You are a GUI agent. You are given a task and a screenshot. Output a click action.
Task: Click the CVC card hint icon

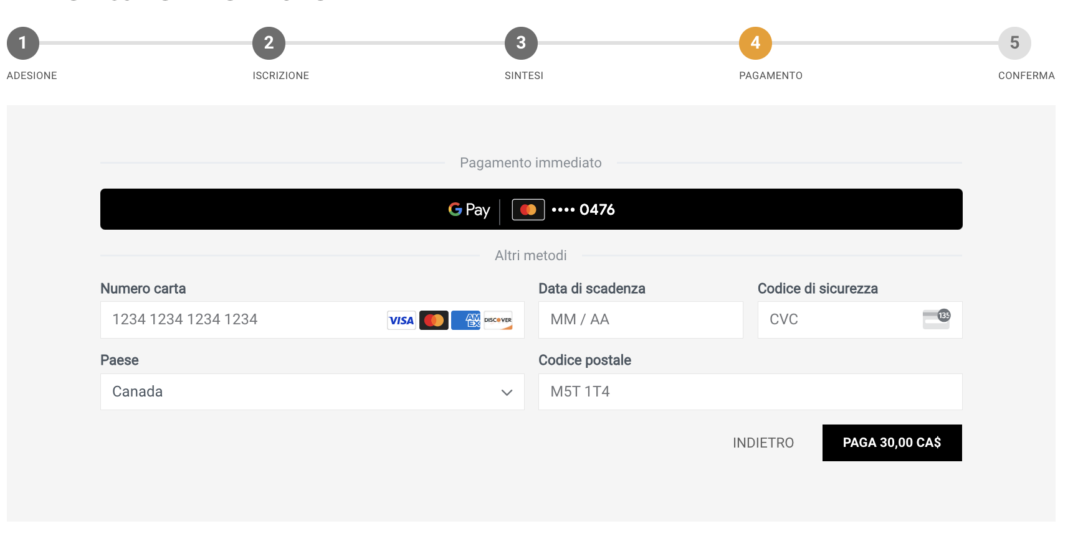(936, 319)
